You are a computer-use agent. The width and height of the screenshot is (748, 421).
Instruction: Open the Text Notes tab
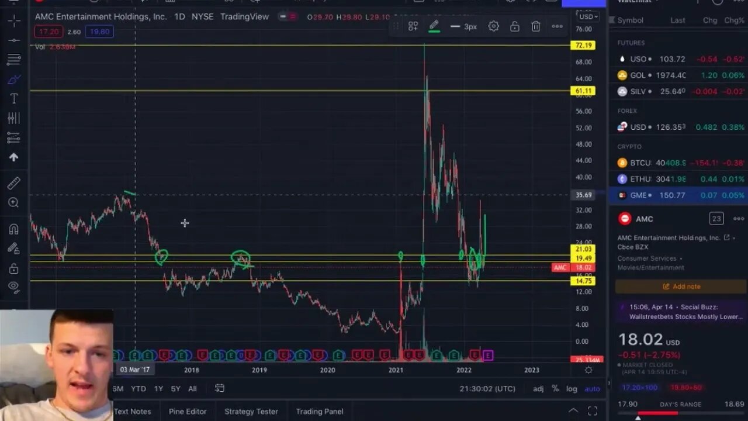(132, 412)
